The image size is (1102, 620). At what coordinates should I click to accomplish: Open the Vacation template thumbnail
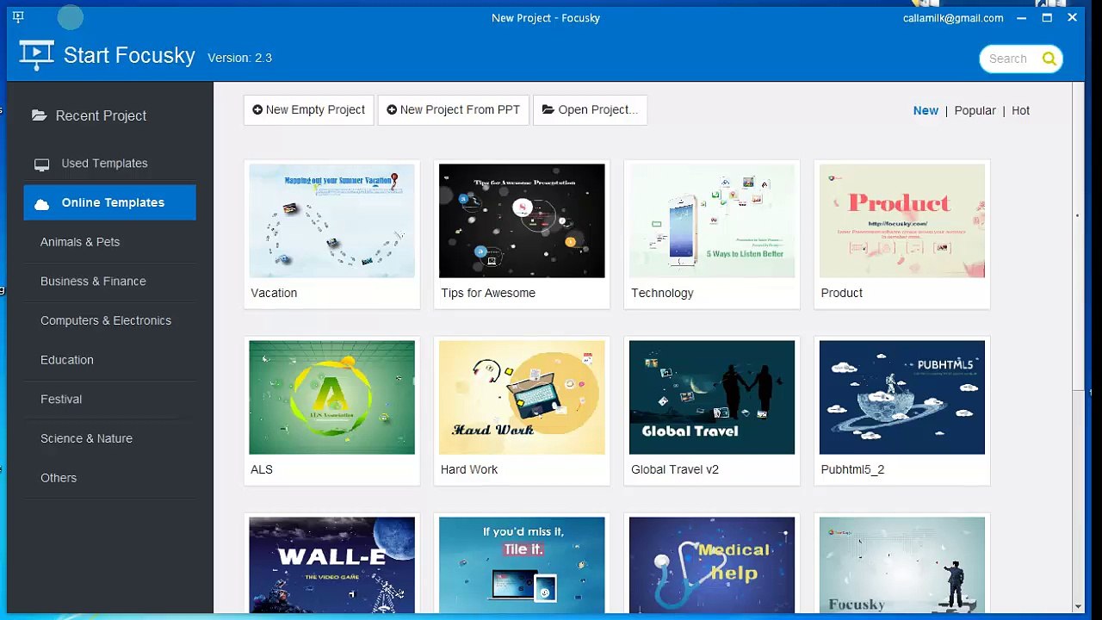331,220
